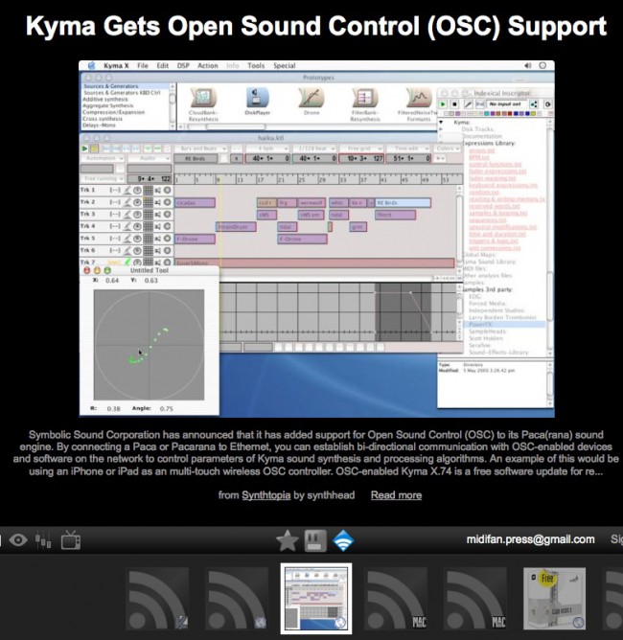This screenshot has height=640, width=623.
Task: Toggle the speaker mute icon on Trk 3
Action: [157, 215]
